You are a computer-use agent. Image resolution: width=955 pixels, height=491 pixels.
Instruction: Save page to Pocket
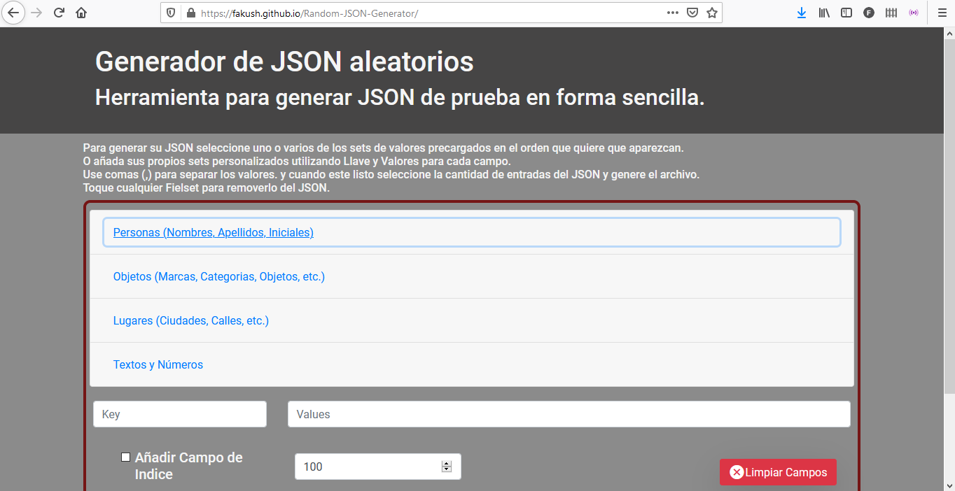pyautogui.click(x=692, y=13)
